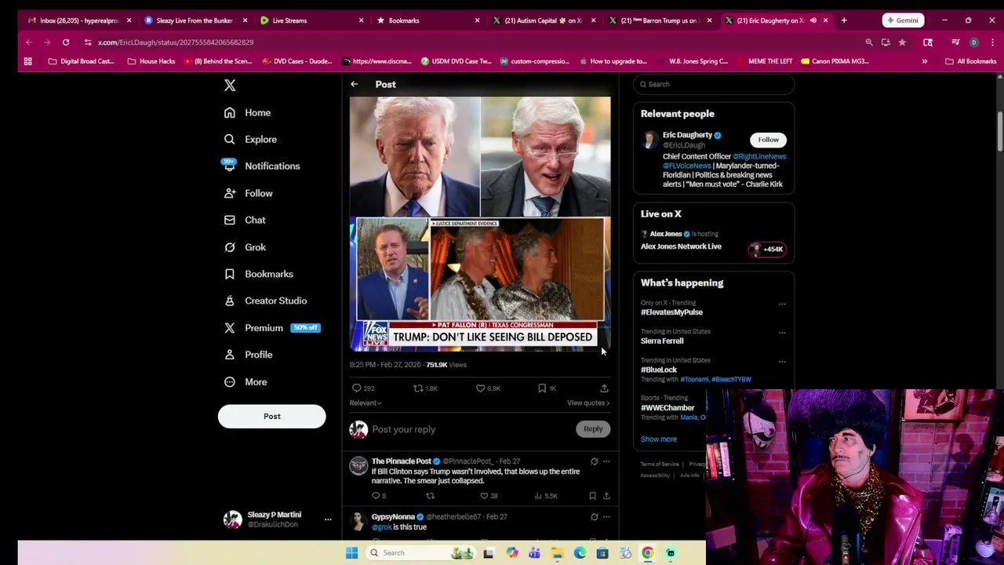Open the Premium sidebar item
Screen dimensions: 1004x565
click(x=271, y=328)
